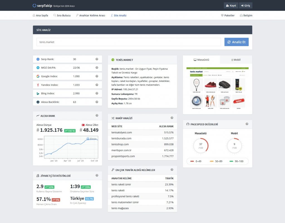285x223 pixels.
Task: Click the Alexa rank history chart
Action: tap(71, 147)
